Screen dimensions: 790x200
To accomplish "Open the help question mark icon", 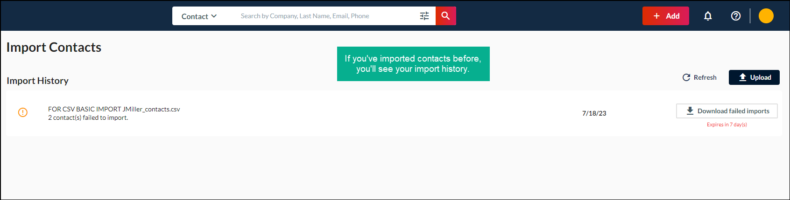I will point(736,16).
